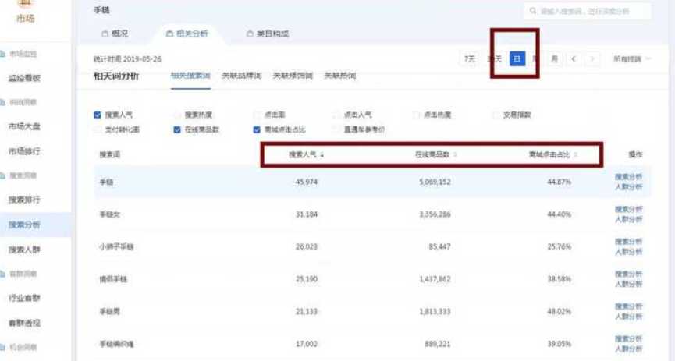Uncheck the 商城点击占比 checkbox
This screenshot has width=675, height=361.
click(257, 129)
